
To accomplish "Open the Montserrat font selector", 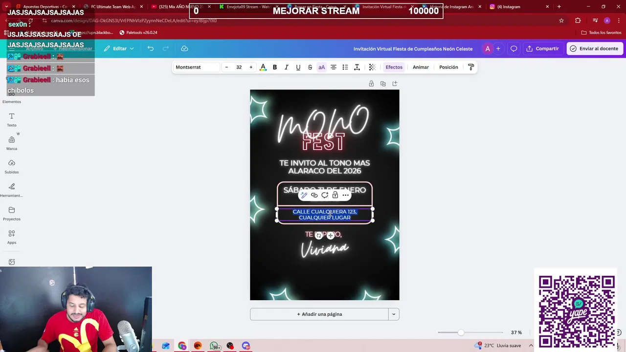I will (196, 67).
